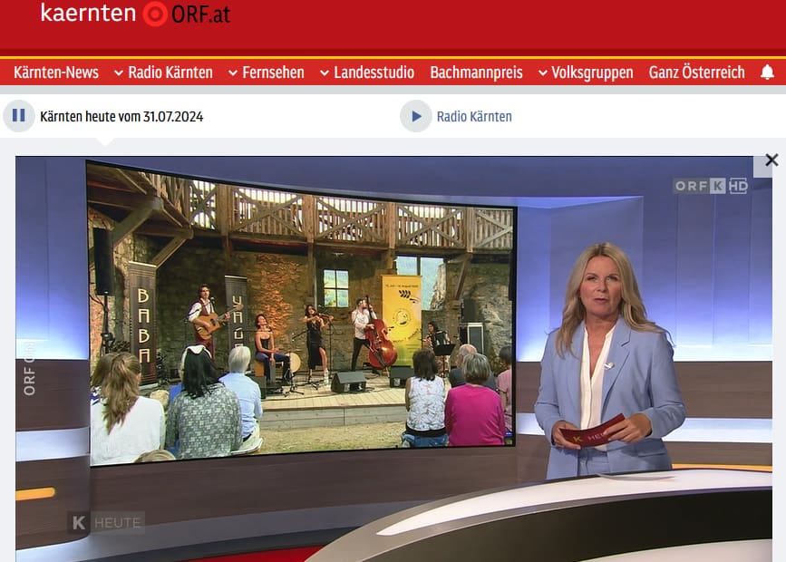Play the Radio Kärnten live stream
786x562 pixels.
click(x=416, y=116)
